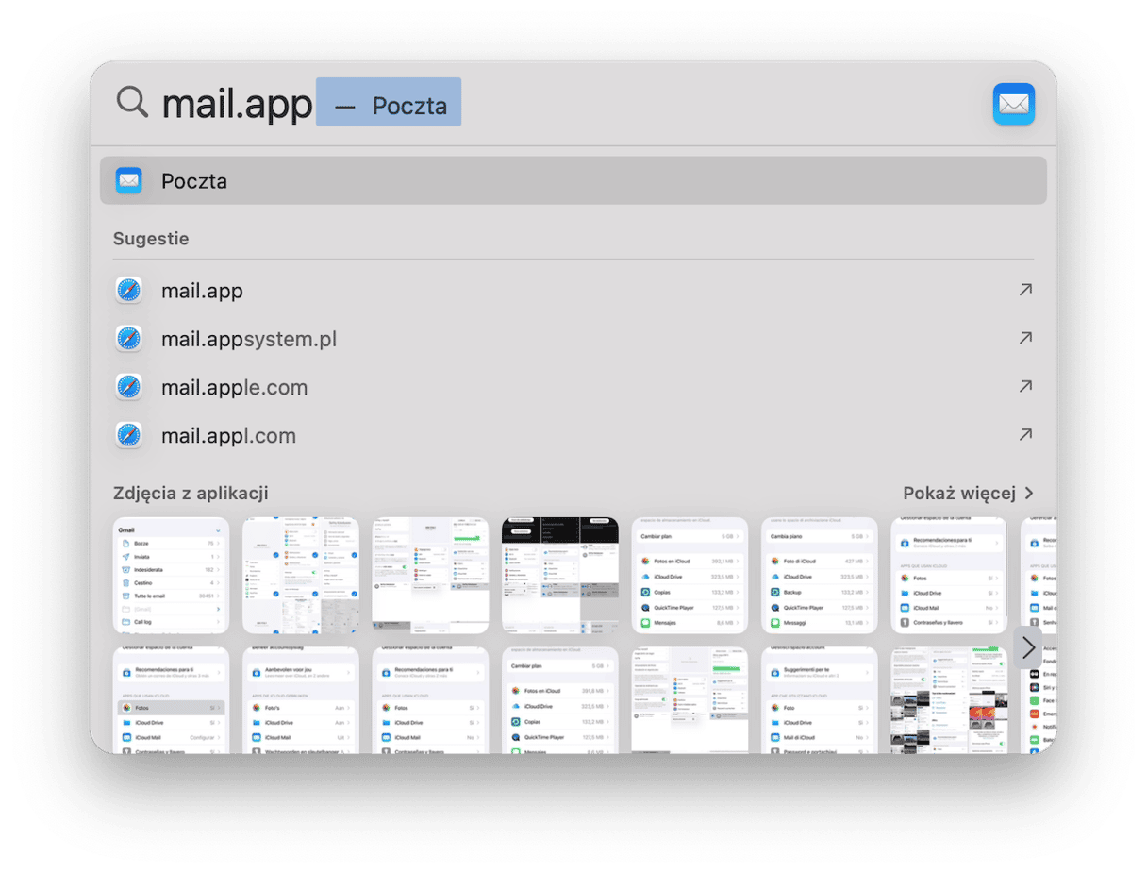
Task: Click the arrow icon on the mail.appl.com row
Action: point(1025,434)
